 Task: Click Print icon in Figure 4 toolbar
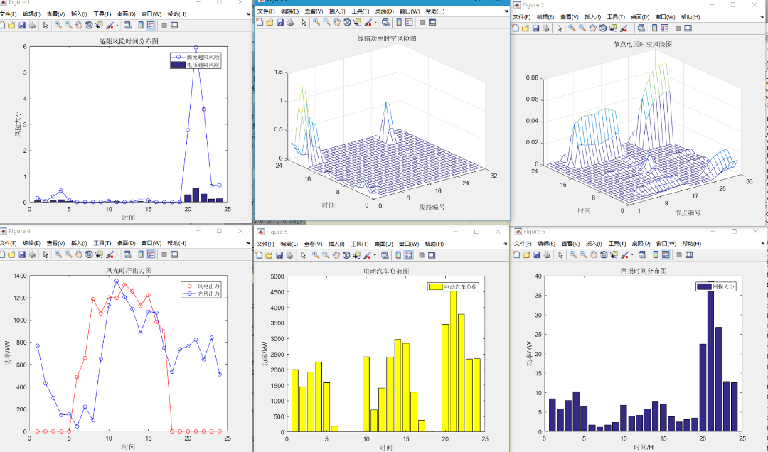[x=32, y=254]
